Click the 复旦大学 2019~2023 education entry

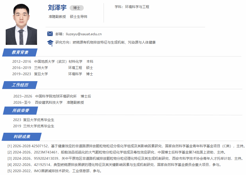click(53, 74)
